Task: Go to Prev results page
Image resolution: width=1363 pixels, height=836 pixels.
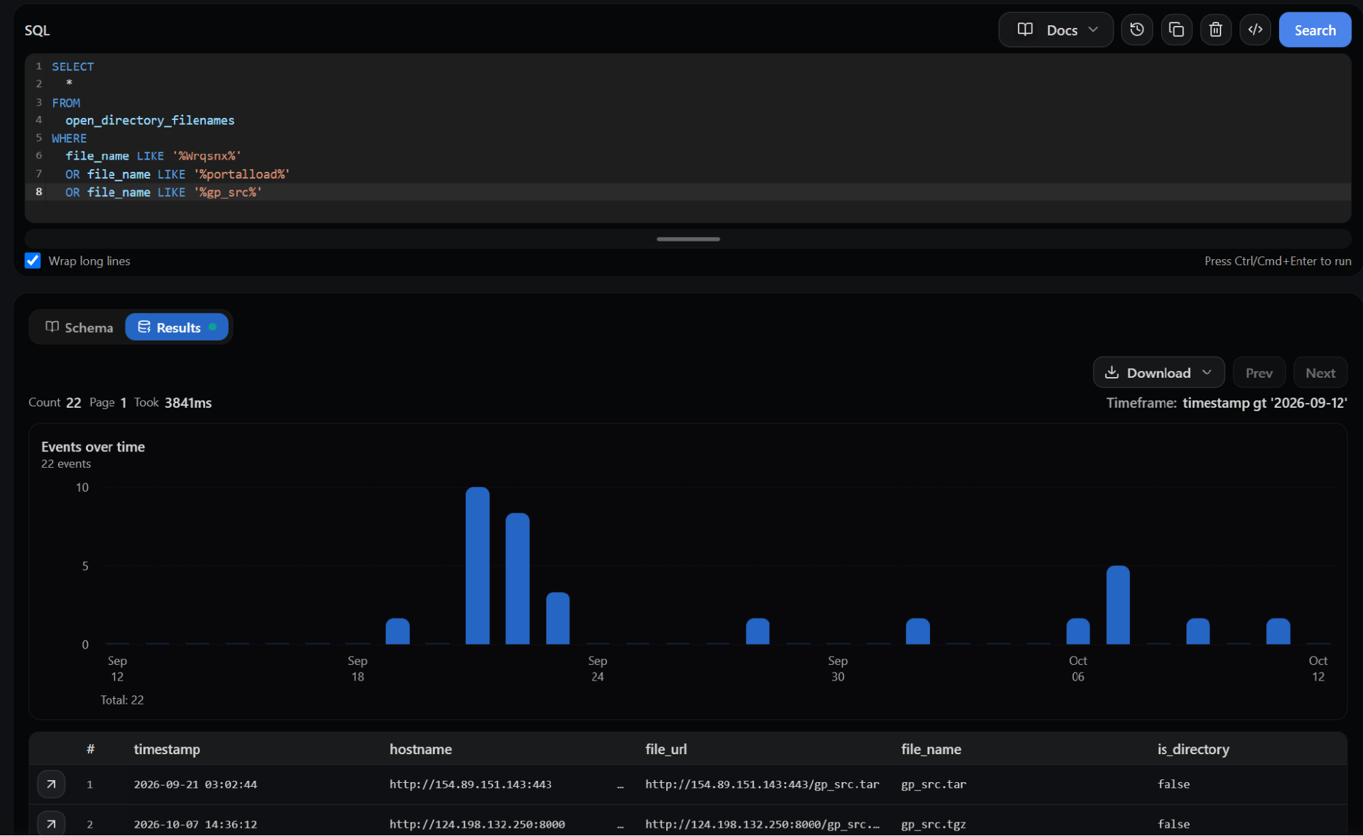Action: 1259,373
